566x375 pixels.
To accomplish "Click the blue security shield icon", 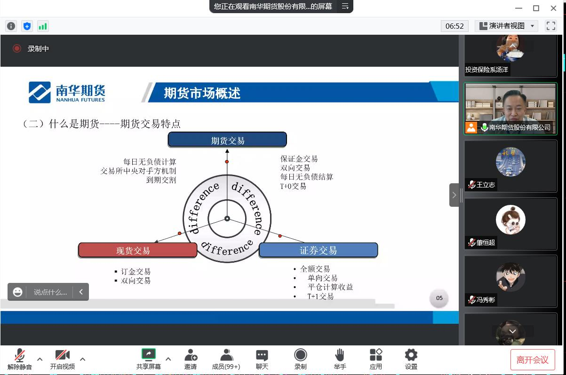I will point(27,26).
